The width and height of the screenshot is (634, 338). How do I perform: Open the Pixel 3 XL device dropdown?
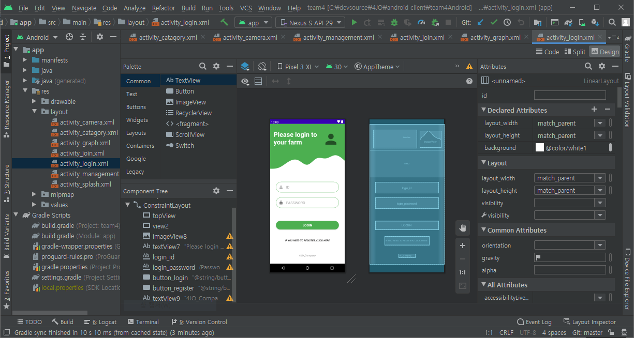click(299, 67)
